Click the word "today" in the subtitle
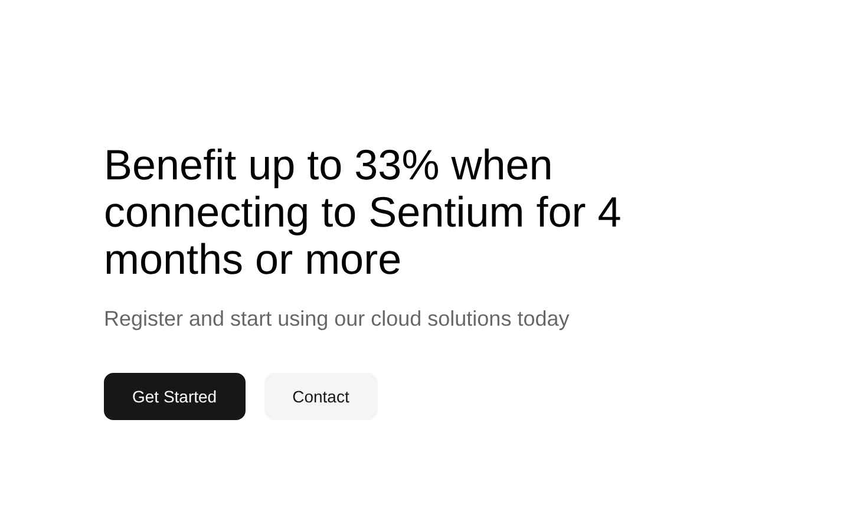This screenshot has height=531, width=850. [x=543, y=319]
